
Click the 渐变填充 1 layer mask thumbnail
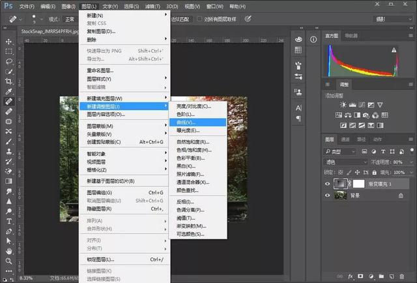(x=358, y=184)
